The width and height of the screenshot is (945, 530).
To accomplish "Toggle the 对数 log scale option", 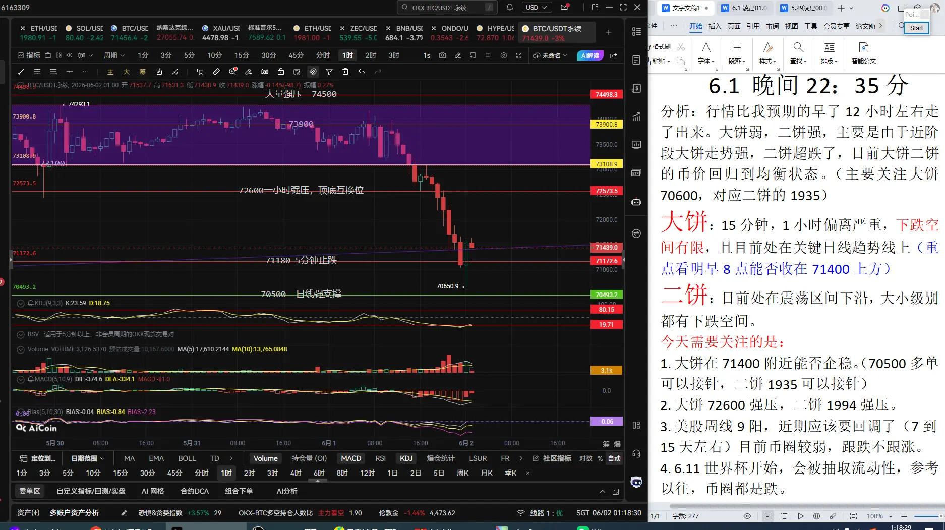I will tap(585, 458).
